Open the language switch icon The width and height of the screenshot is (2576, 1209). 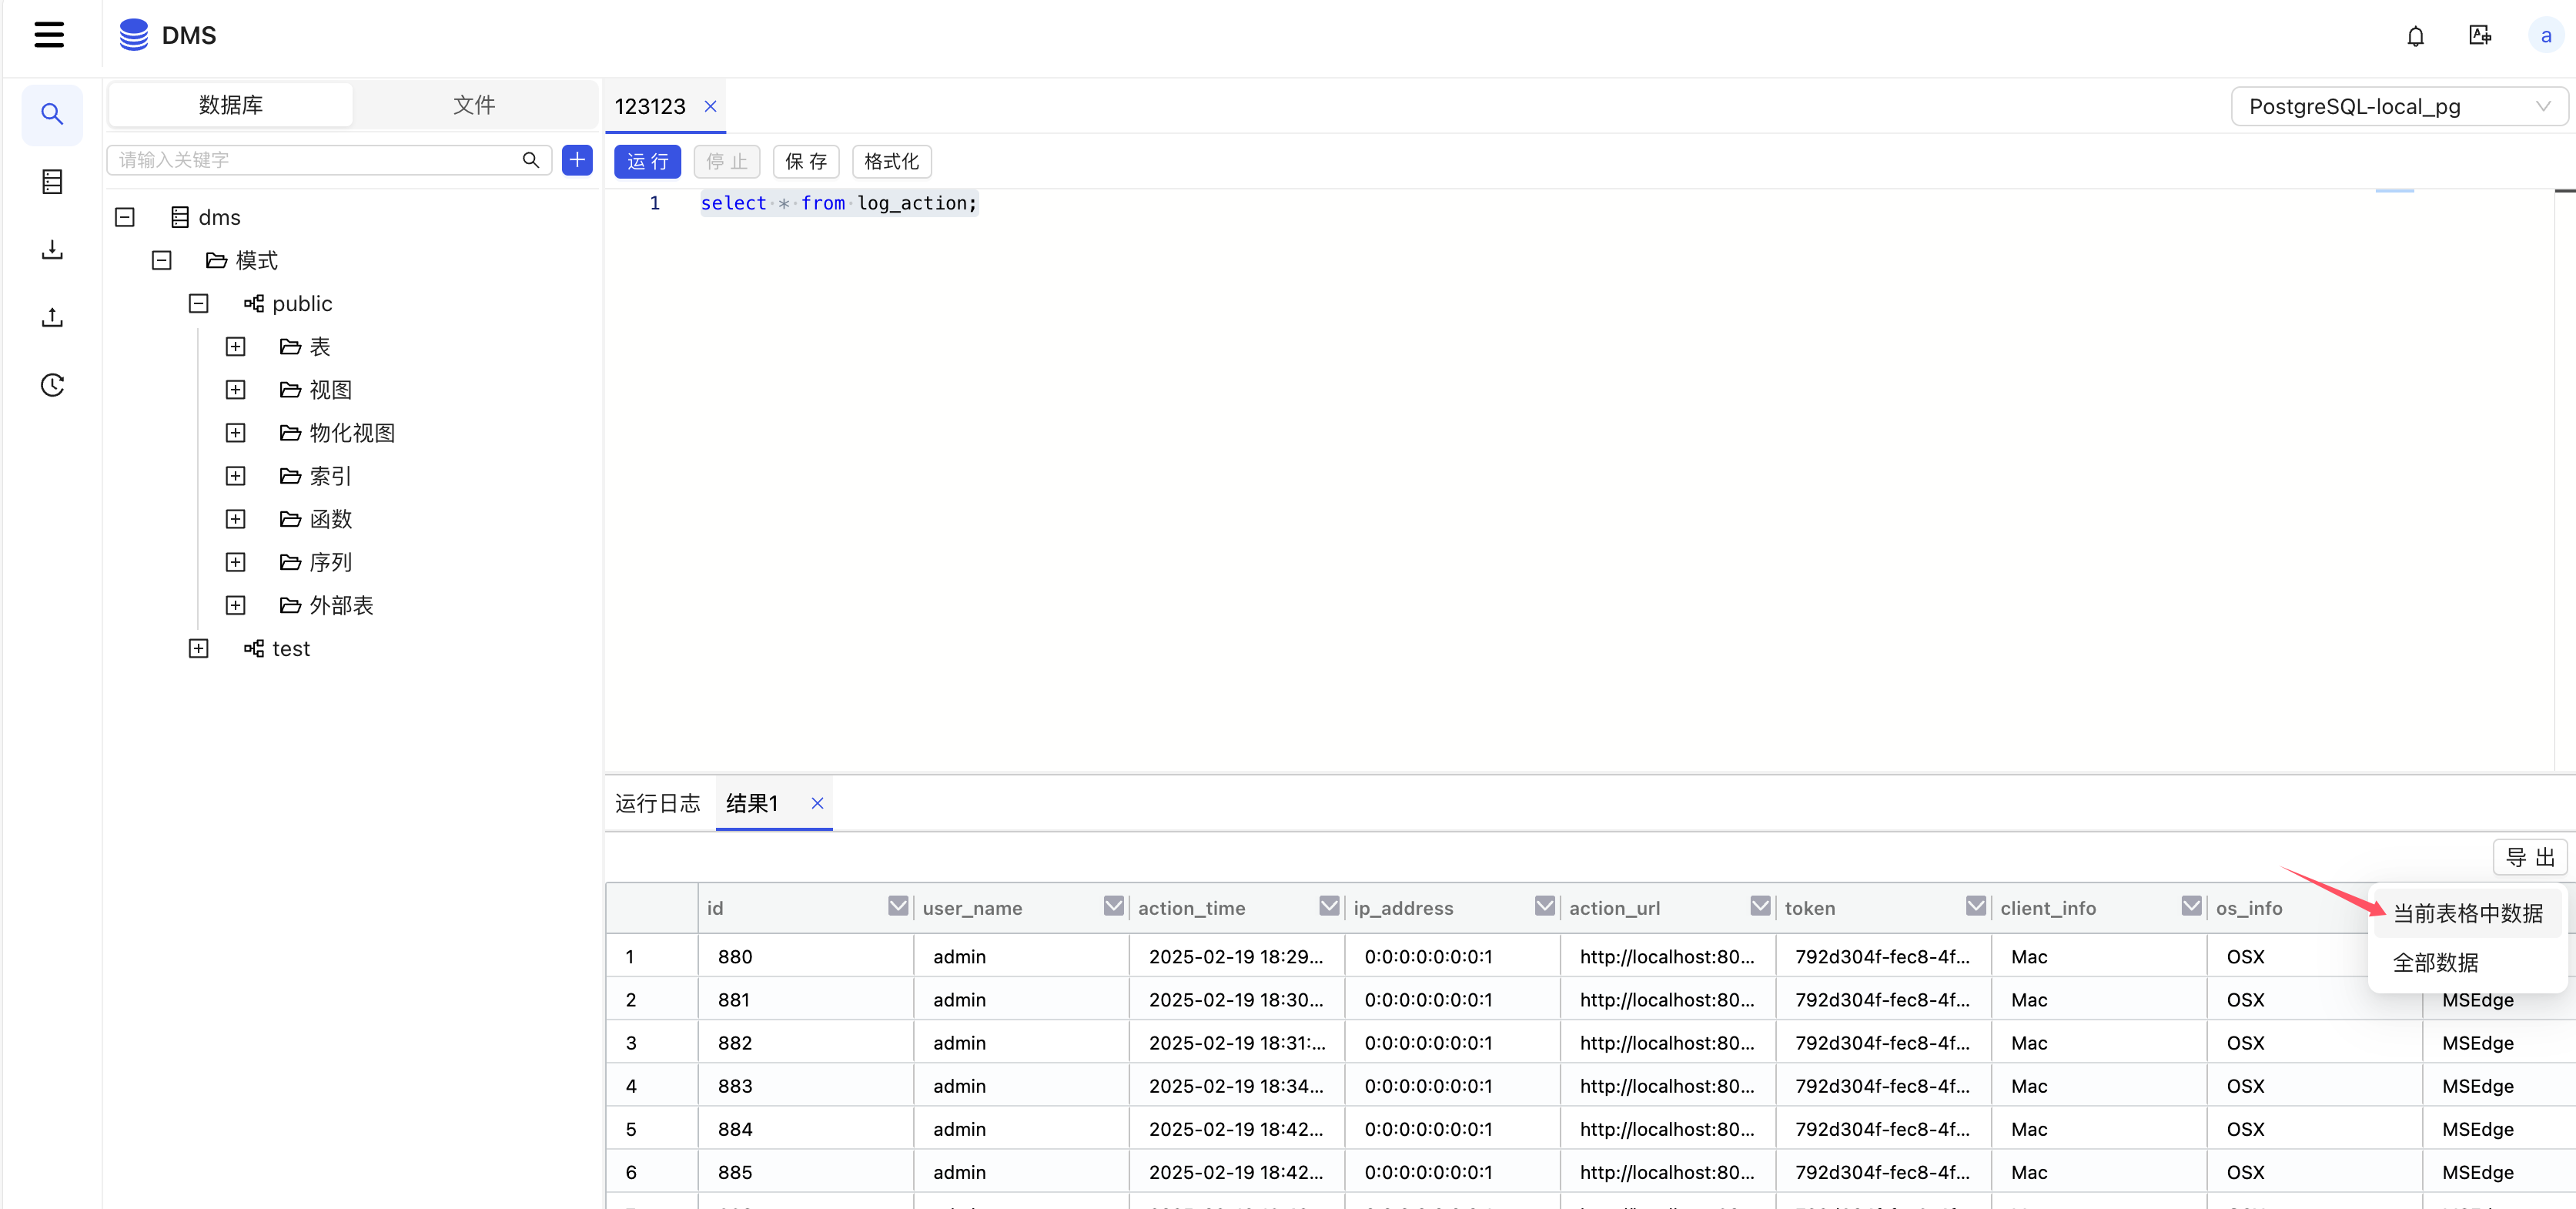[2480, 35]
